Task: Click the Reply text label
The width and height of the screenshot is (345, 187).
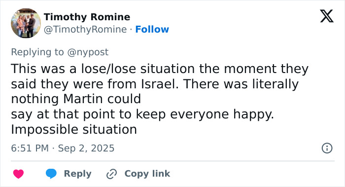Action: pyautogui.click(x=78, y=174)
